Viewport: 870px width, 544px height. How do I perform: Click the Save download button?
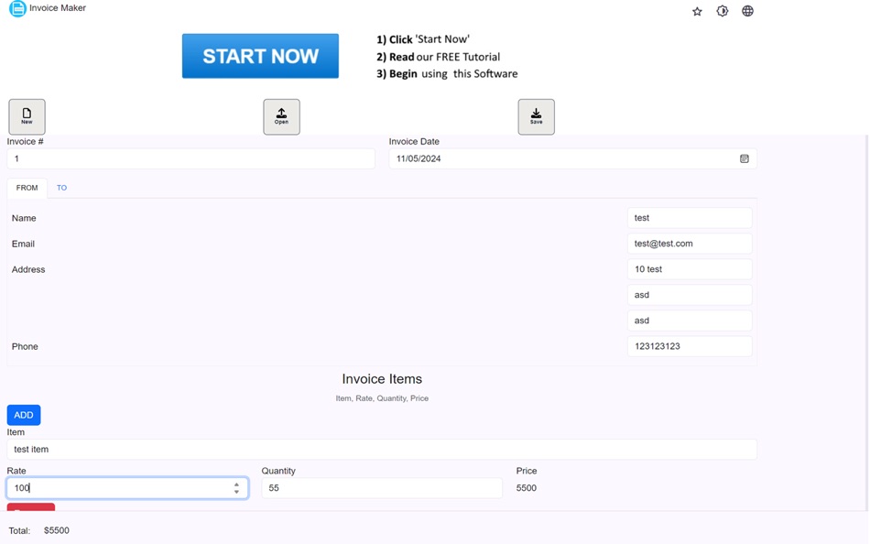click(536, 116)
